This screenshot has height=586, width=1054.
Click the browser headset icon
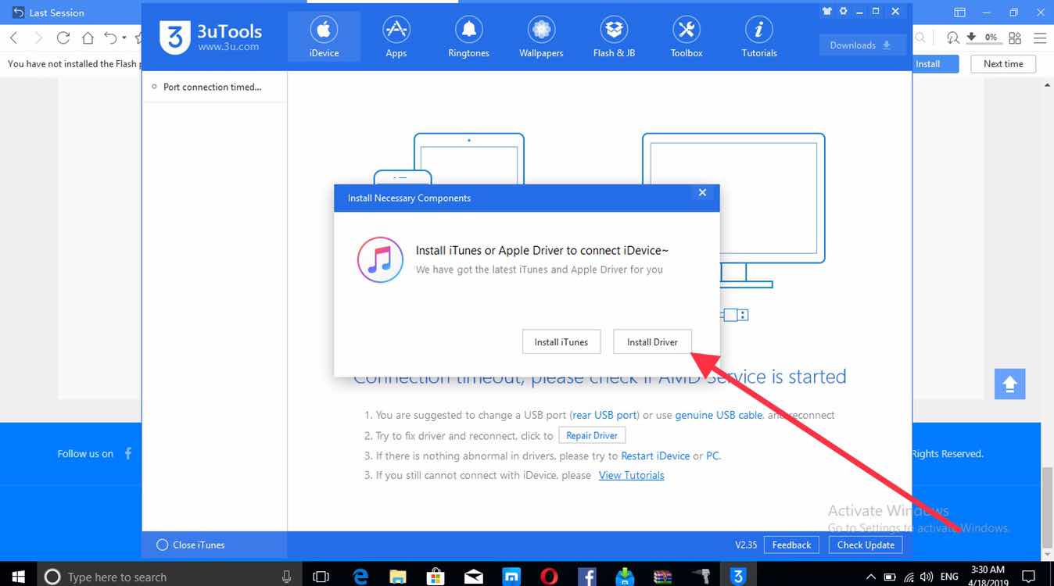952,38
